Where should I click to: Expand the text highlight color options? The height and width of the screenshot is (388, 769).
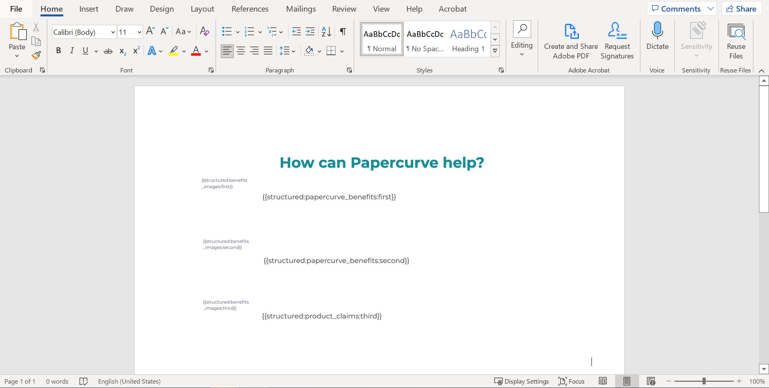pyautogui.click(x=184, y=51)
